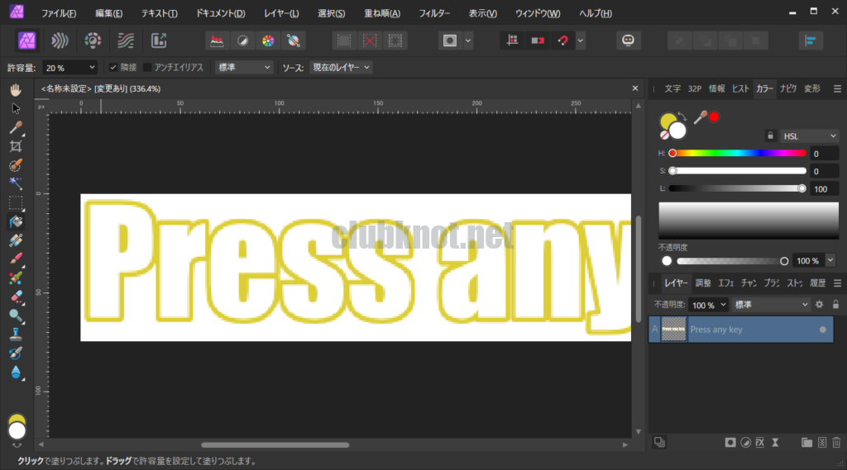Viewport: 847px width, 470px height.
Task: Select the Move tool arrow
Action: pos(16,108)
